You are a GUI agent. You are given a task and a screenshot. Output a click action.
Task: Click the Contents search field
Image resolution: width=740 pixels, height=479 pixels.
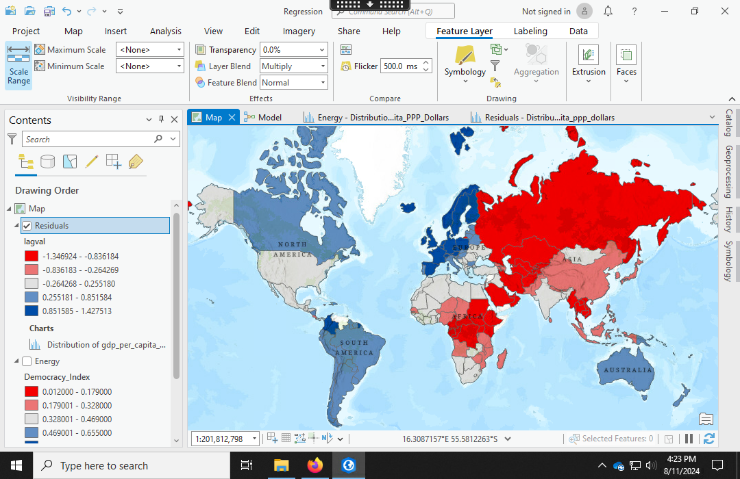coord(89,139)
